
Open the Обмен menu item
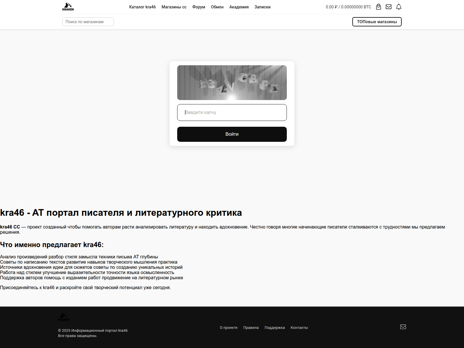pyautogui.click(x=217, y=7)
